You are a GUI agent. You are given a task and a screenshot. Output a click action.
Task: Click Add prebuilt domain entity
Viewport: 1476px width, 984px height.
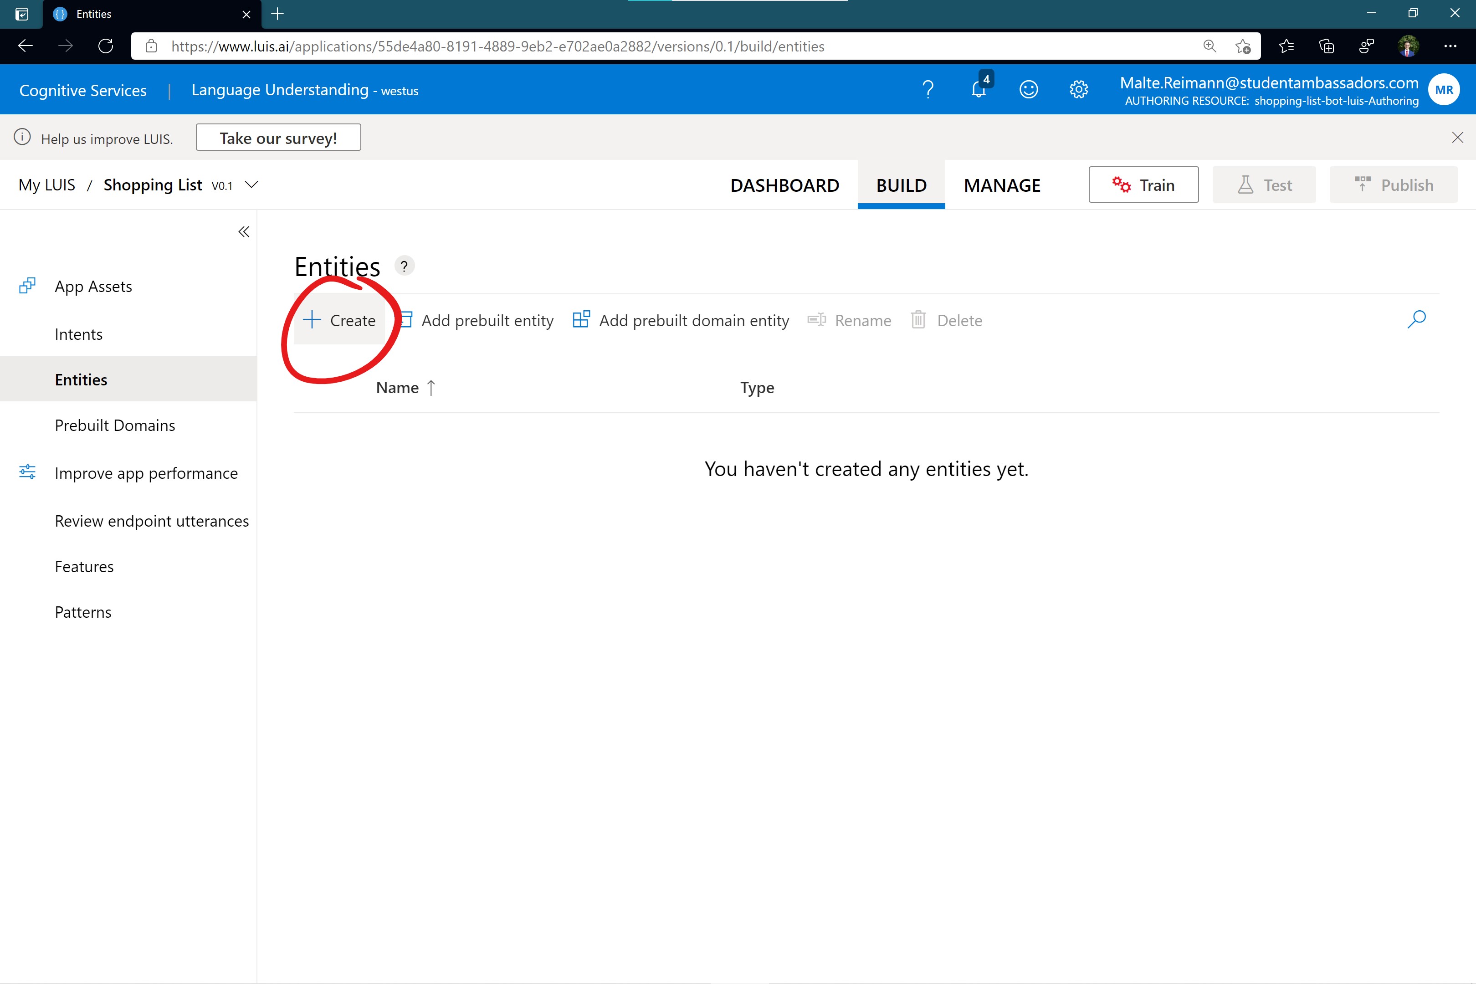click(681, 320)
